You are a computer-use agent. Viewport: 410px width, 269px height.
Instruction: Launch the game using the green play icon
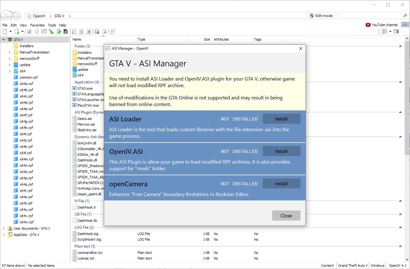pos(59,31)
